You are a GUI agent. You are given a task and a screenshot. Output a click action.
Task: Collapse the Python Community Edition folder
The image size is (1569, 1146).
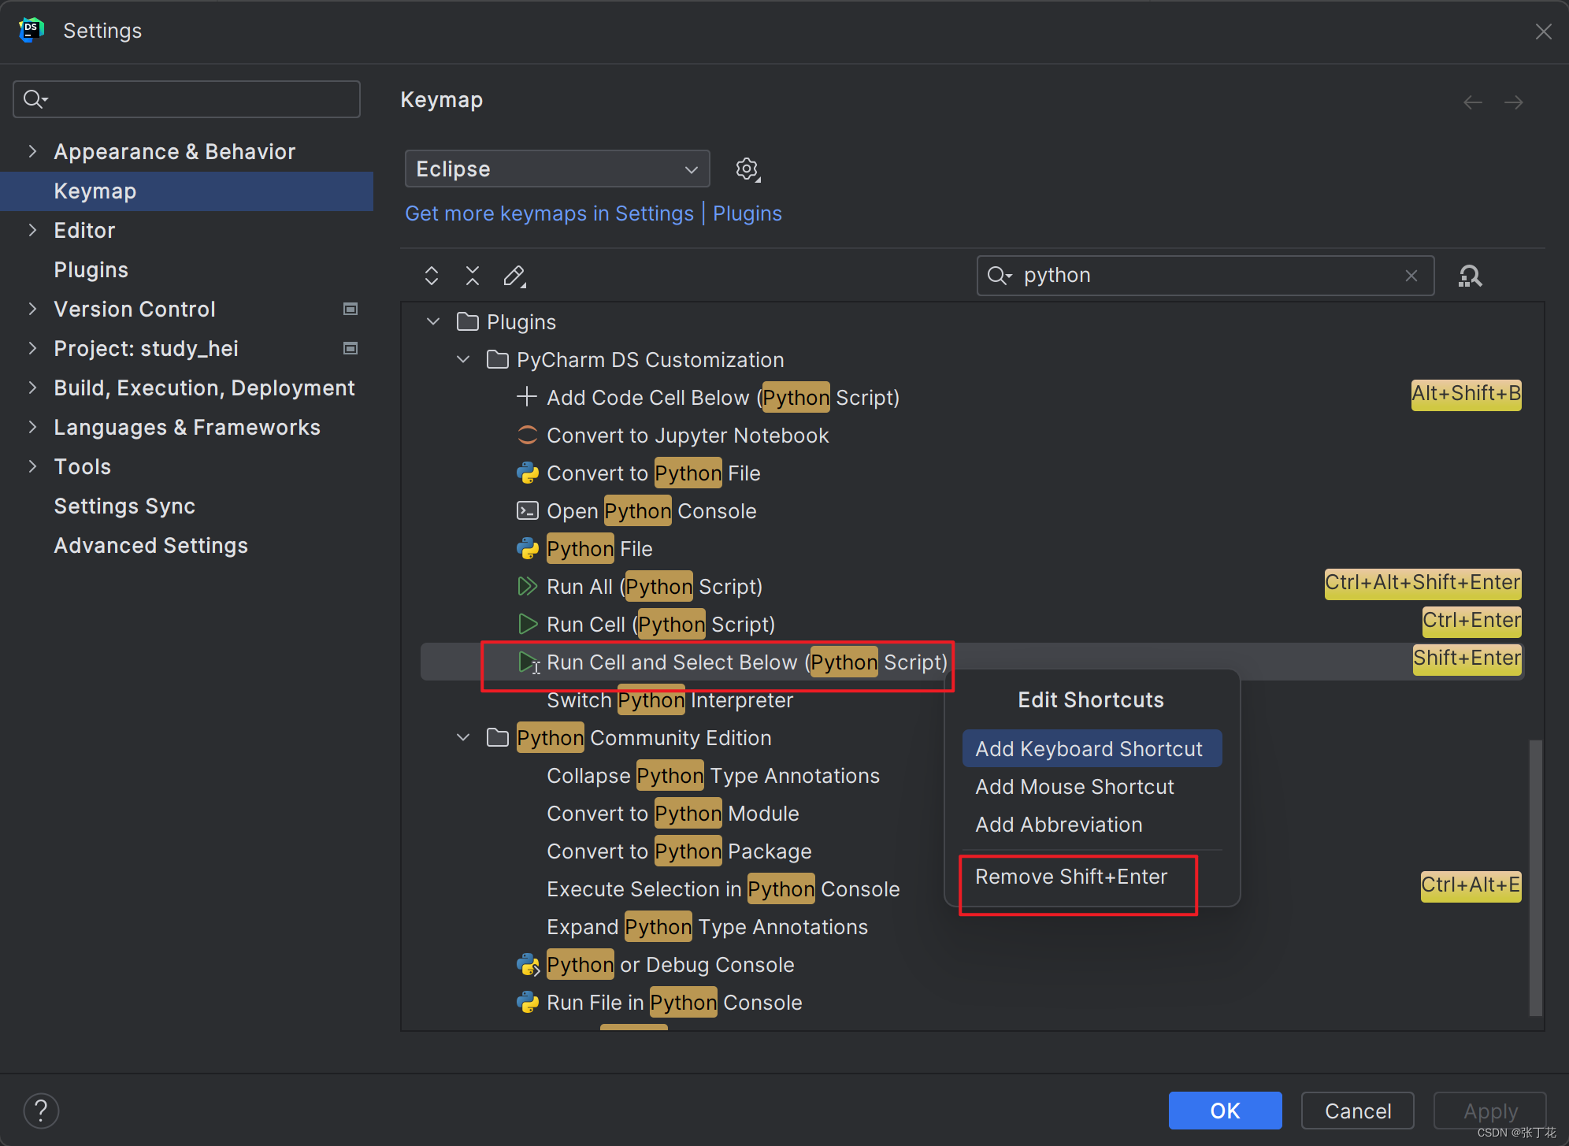click(463, 738)
